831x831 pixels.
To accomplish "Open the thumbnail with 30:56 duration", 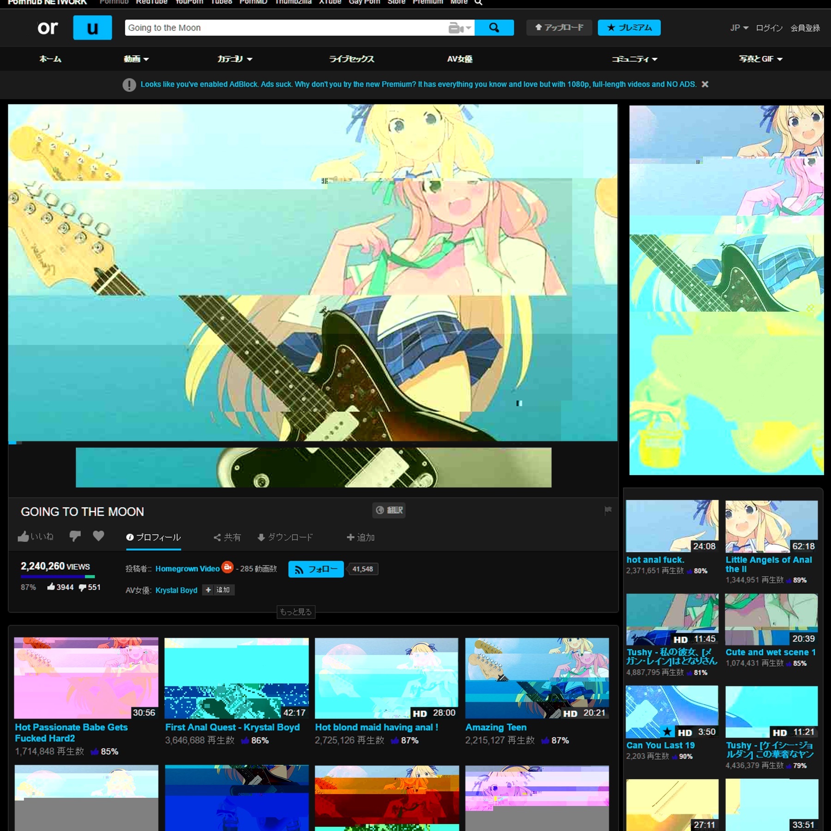I will click(x=86, y=678).
